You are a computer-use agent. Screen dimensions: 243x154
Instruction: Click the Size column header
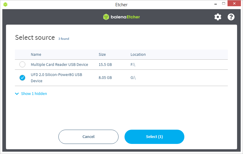click(102, 55)
